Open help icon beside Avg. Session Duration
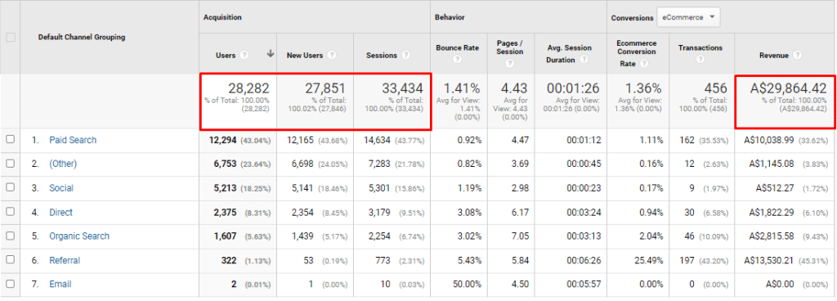Viewport: 837px width, 301px height. point(584,61)
